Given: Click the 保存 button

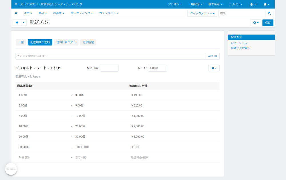Looking at the screenshot, I should click(268, 23).
